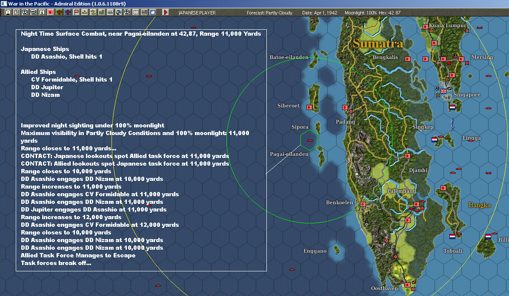Click the orange flag toolbar icon
Image resolution: width=509 pixels, height=296 pixels.
click(x=76, y=12)
